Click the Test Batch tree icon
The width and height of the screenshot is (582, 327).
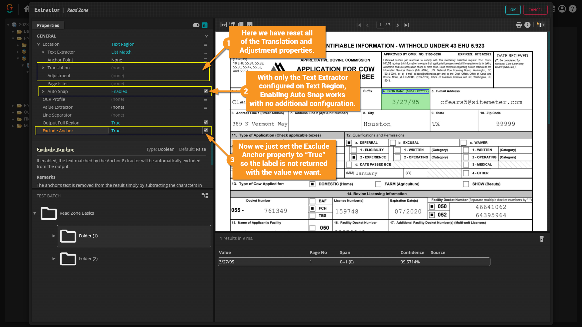pos(205,196)
